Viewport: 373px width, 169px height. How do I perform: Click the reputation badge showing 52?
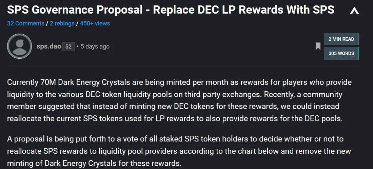click(68, 46)
